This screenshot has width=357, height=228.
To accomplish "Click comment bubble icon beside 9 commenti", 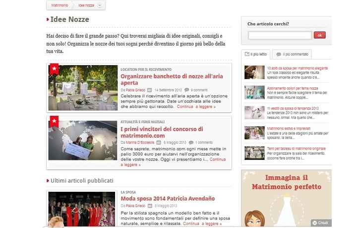I will [x=187, y=90].
